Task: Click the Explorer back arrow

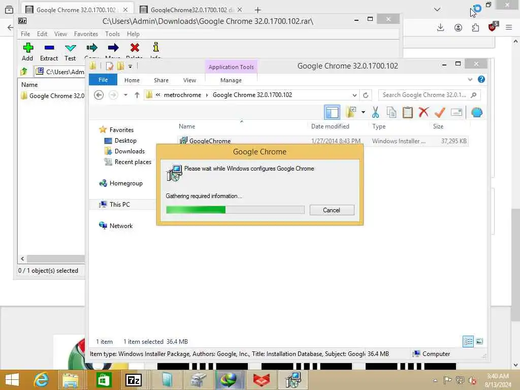Action: point(99,95)
